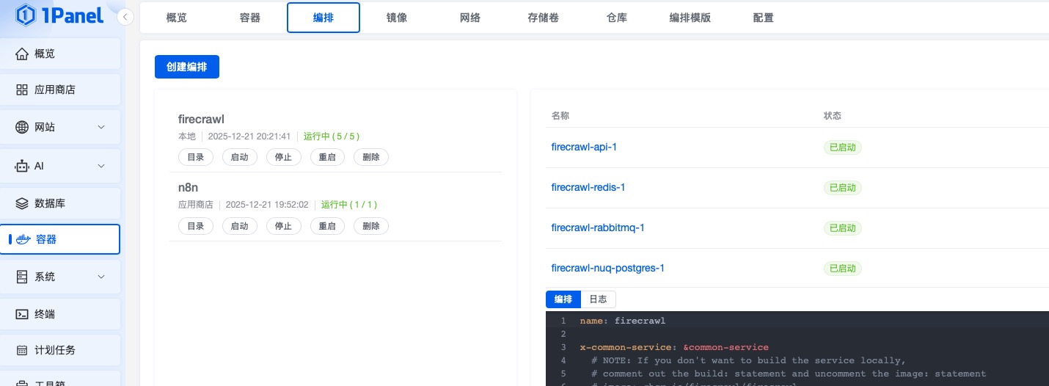Click the terminal icon for 终端

[22, 314]
